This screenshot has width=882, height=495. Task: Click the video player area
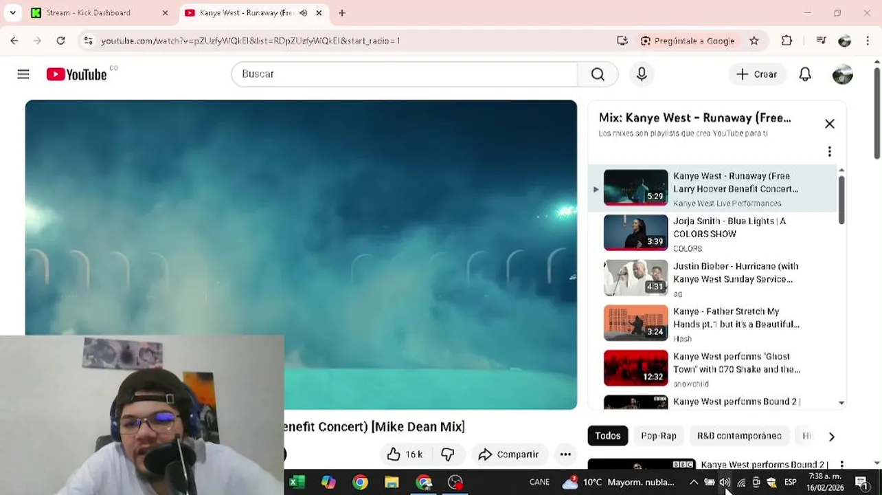[x=301, y=254]
